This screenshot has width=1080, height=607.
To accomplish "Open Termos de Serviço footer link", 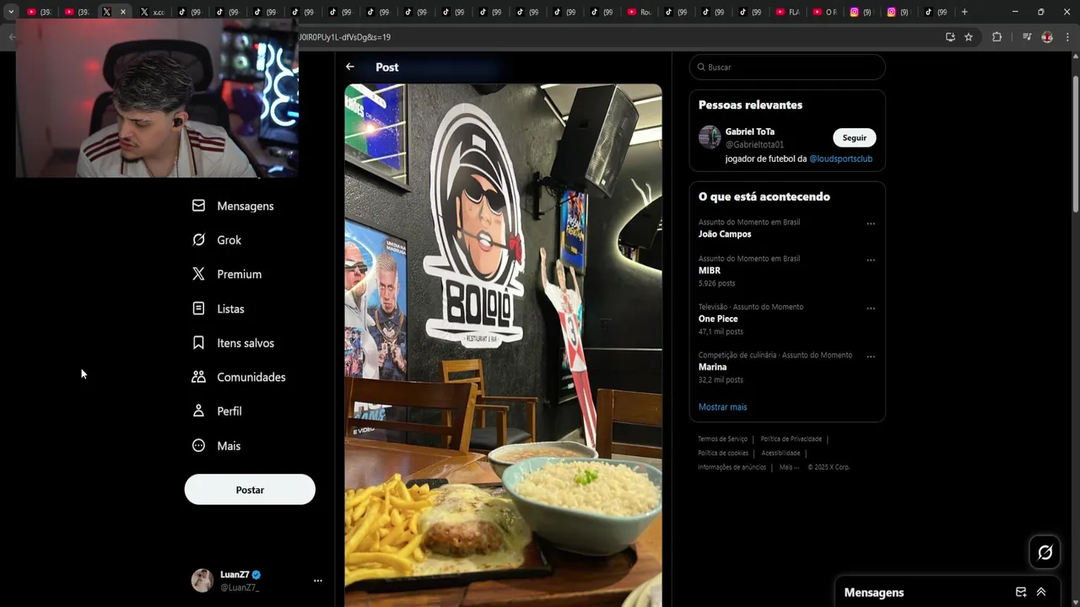I will click(722, 439).
